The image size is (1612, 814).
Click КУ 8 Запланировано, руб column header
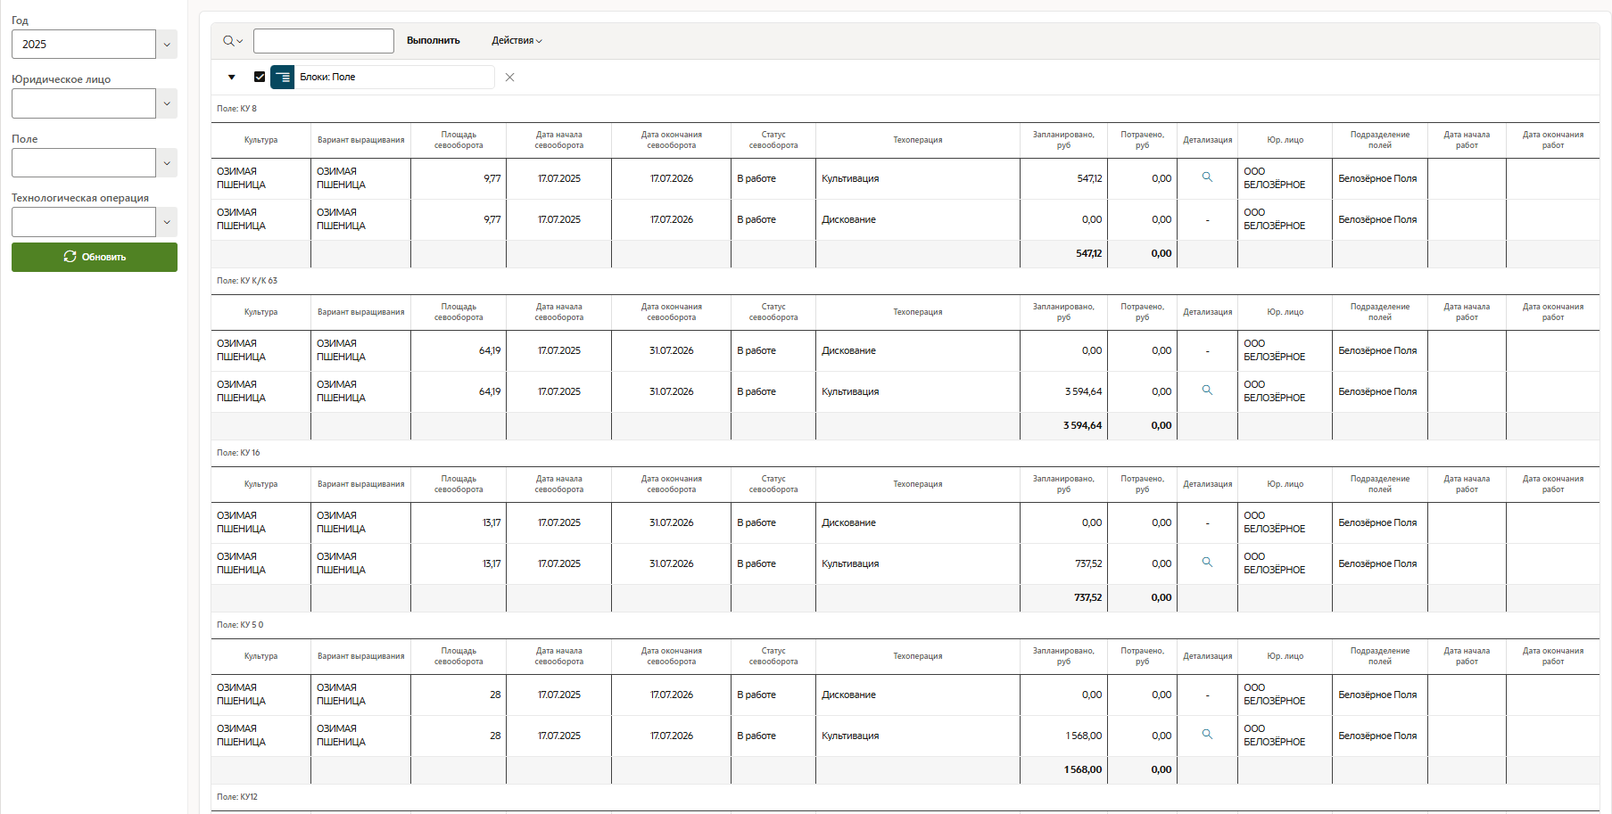1063,140
